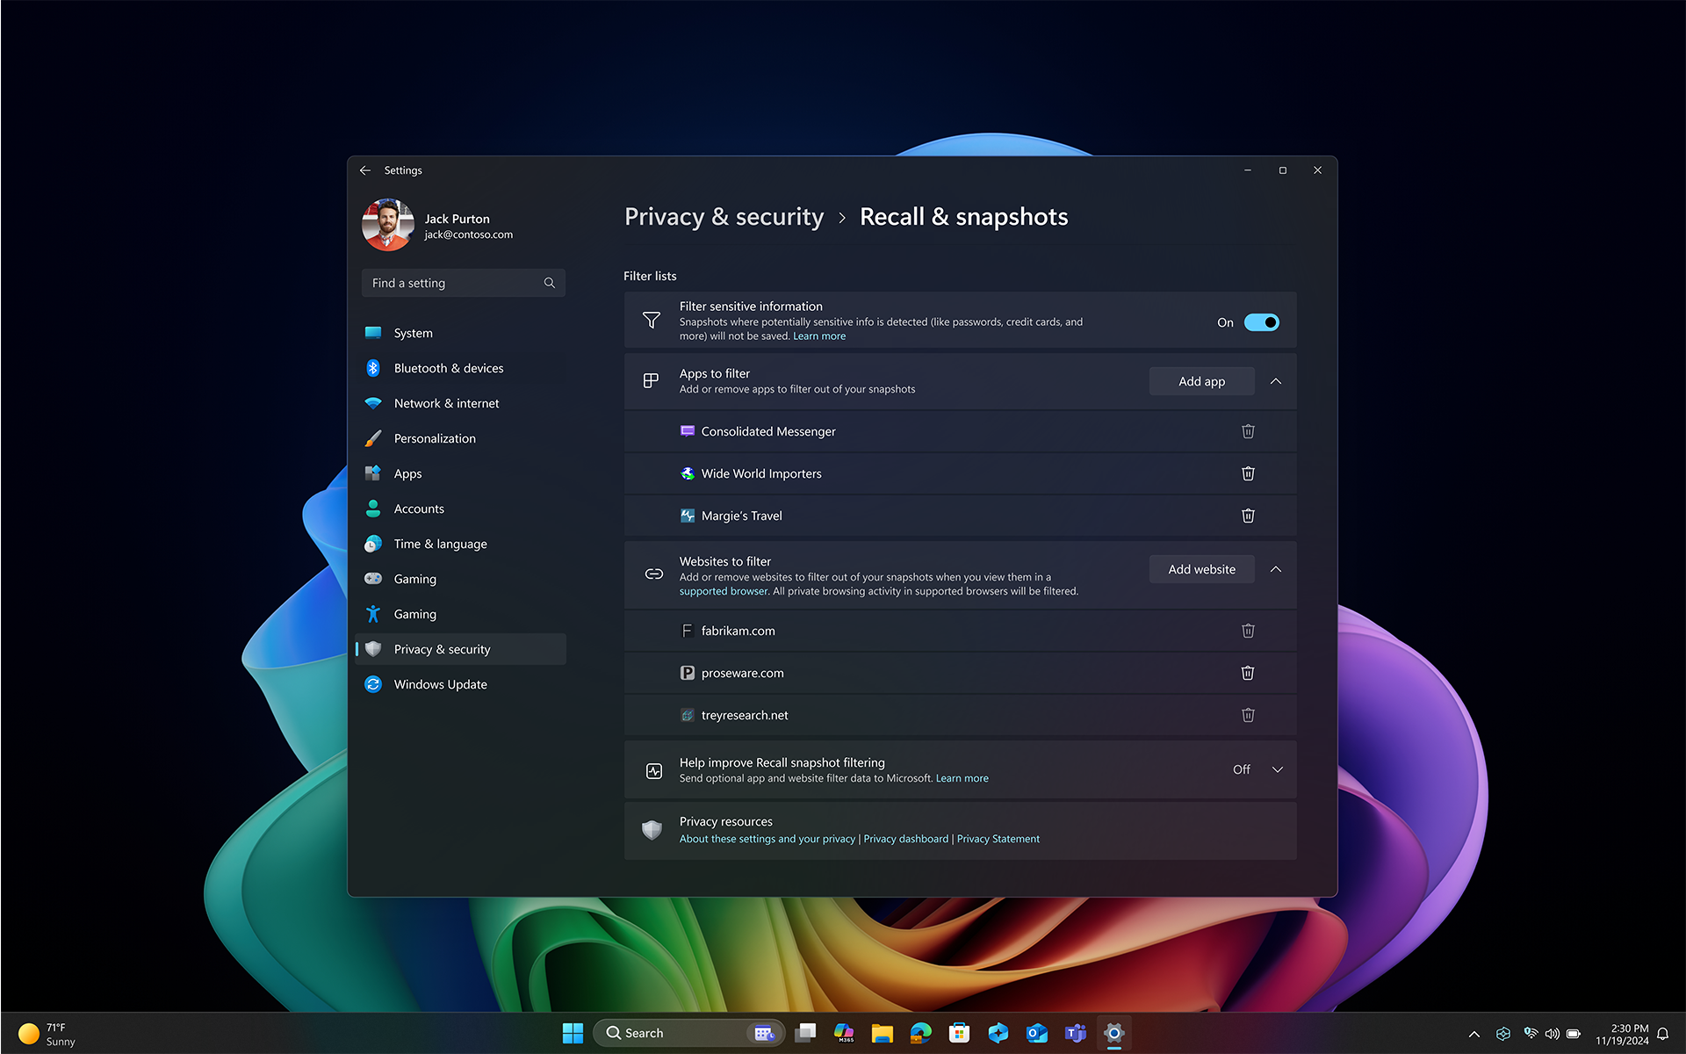Click Add app button

point(1201,380)
